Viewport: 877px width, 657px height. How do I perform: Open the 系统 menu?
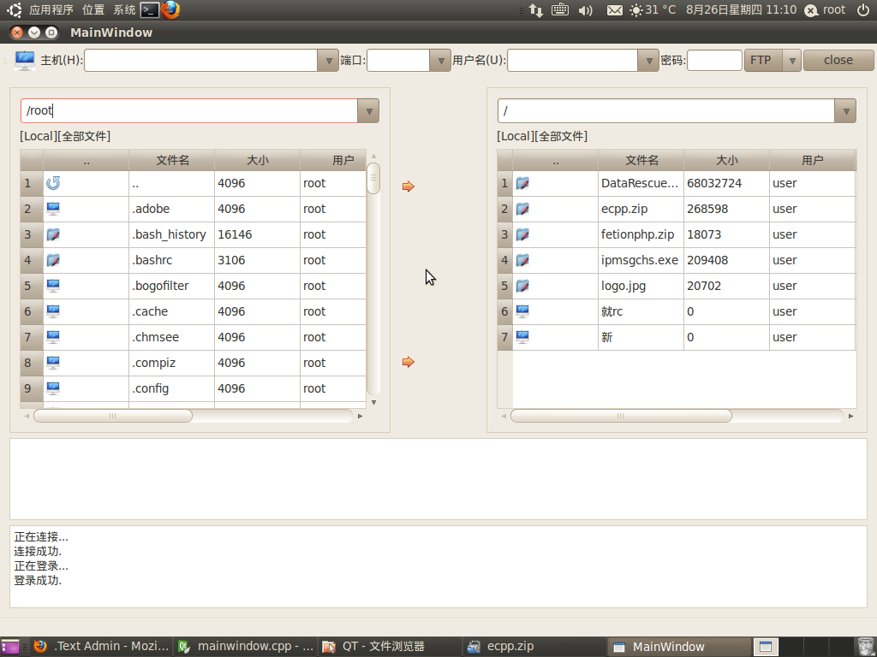(x=124, y=10)
